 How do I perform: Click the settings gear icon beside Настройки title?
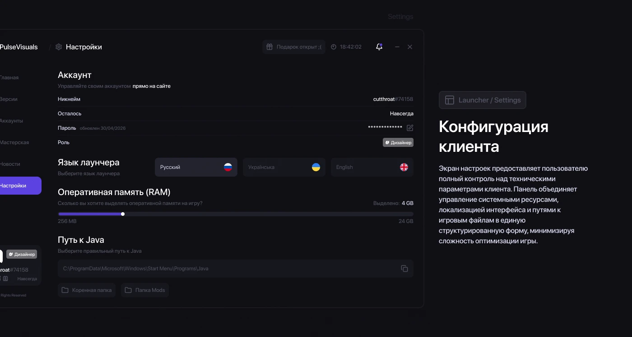coord(59,47)
